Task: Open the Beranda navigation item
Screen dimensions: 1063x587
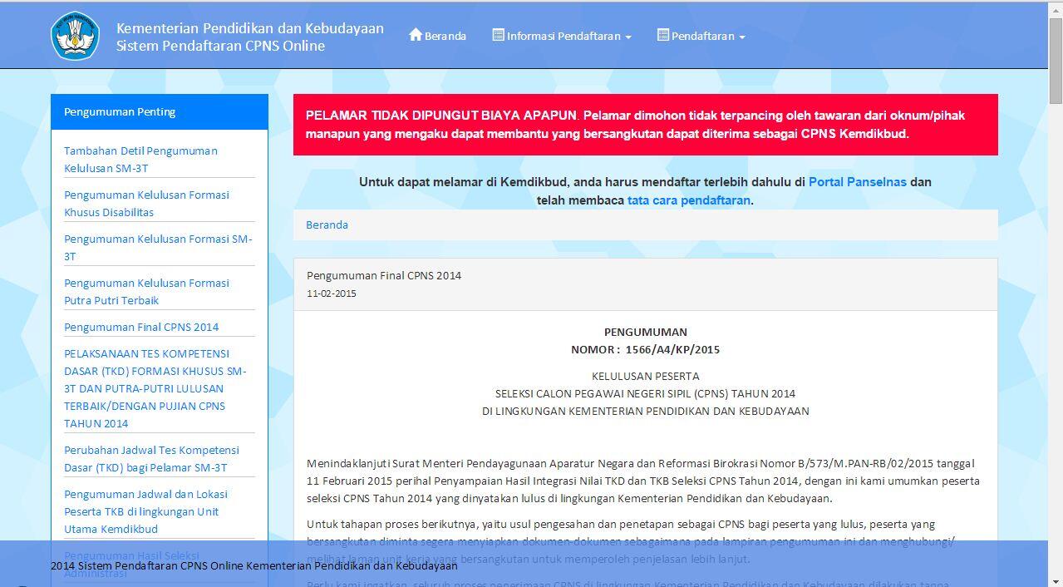Action: point(437,36)
